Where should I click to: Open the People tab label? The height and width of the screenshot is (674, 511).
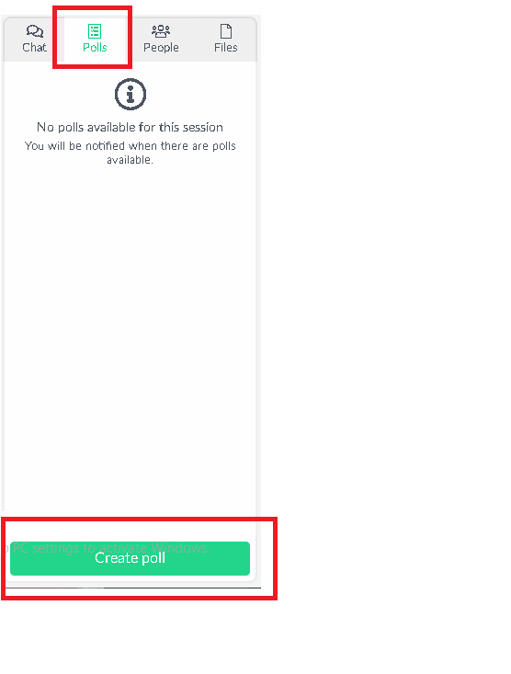tap(161, 47)
